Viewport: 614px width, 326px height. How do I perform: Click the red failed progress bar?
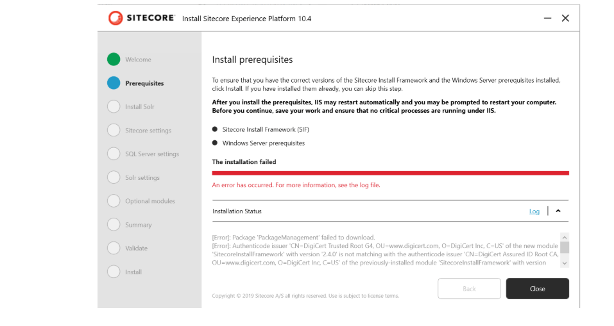point(391,173)
